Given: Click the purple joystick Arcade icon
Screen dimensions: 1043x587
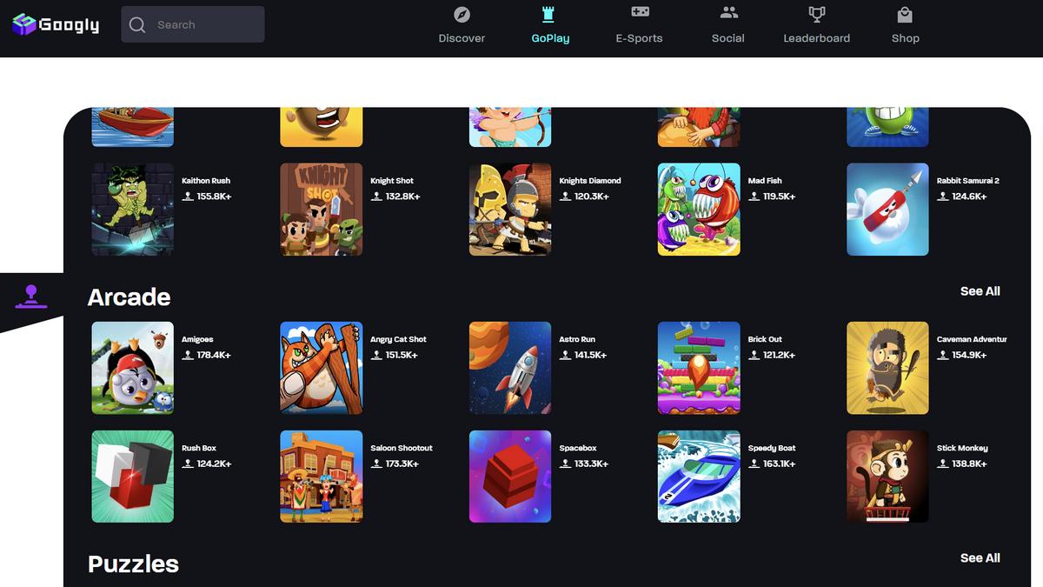Looking at the screenshot, I should pyautogui.click(x=31, y=297).
